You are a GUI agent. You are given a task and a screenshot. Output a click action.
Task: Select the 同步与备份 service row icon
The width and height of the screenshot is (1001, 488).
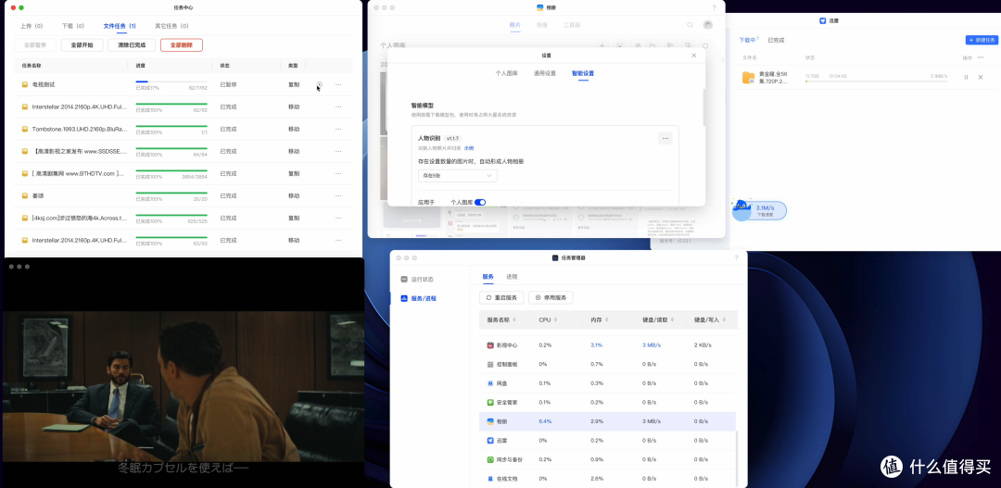point(490,459)
